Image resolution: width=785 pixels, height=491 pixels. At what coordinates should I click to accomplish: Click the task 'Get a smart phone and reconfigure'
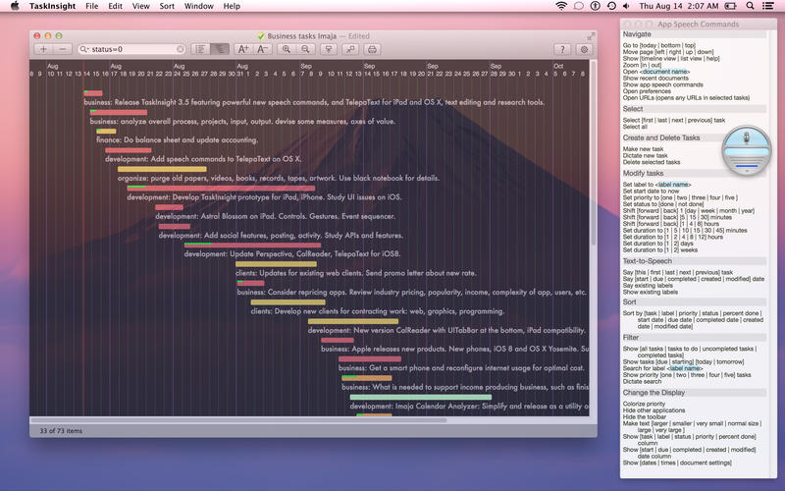pos(461,367)
